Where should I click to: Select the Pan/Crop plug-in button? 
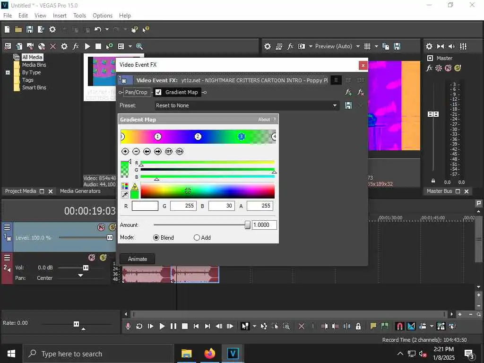pyautogui.click(x=136, y=92)
